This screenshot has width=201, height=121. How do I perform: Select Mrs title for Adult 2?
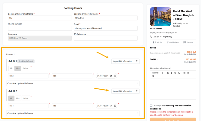(x=18, y=98)
